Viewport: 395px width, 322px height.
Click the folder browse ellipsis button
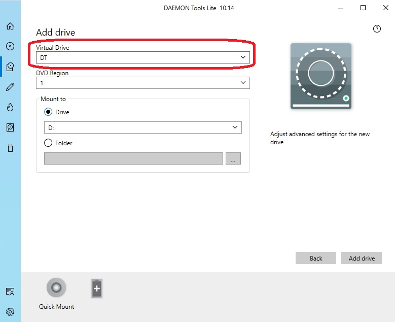(x=233, y=158)
